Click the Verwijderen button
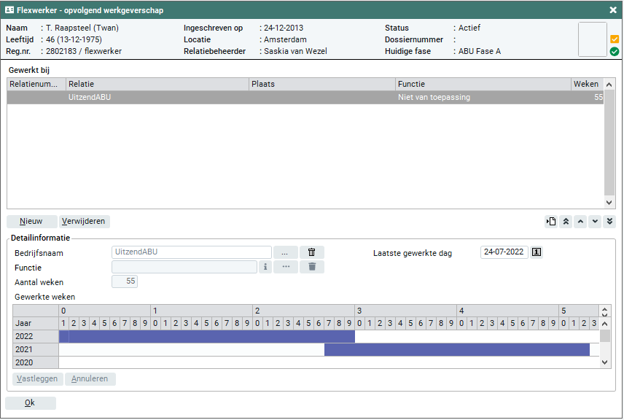 pyautogui.click(x=84, y=222)
